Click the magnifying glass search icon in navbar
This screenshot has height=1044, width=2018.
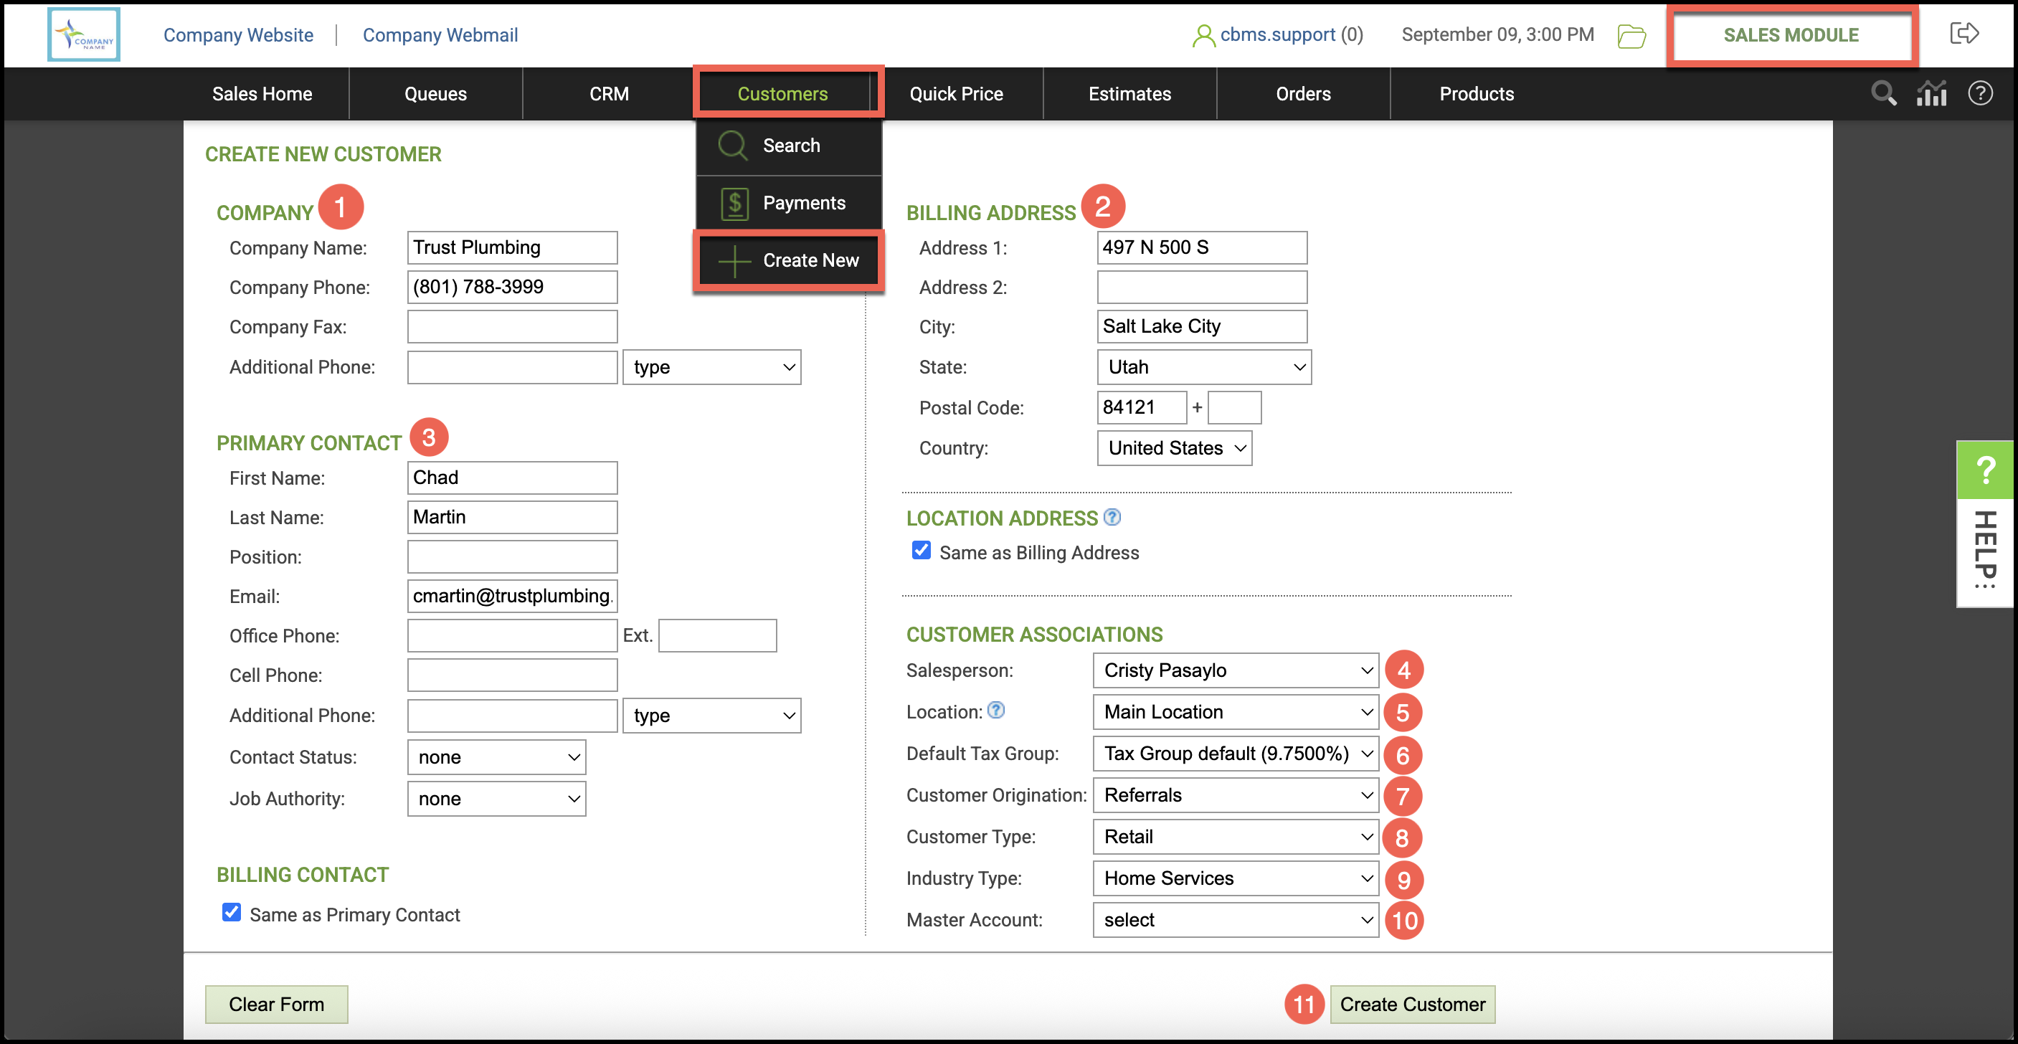[x=1883, y=93]
